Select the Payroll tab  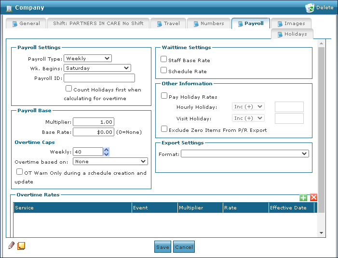coord(251,23)
